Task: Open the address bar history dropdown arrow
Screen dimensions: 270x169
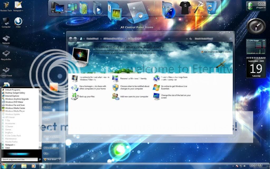Action: pos(187,39)
